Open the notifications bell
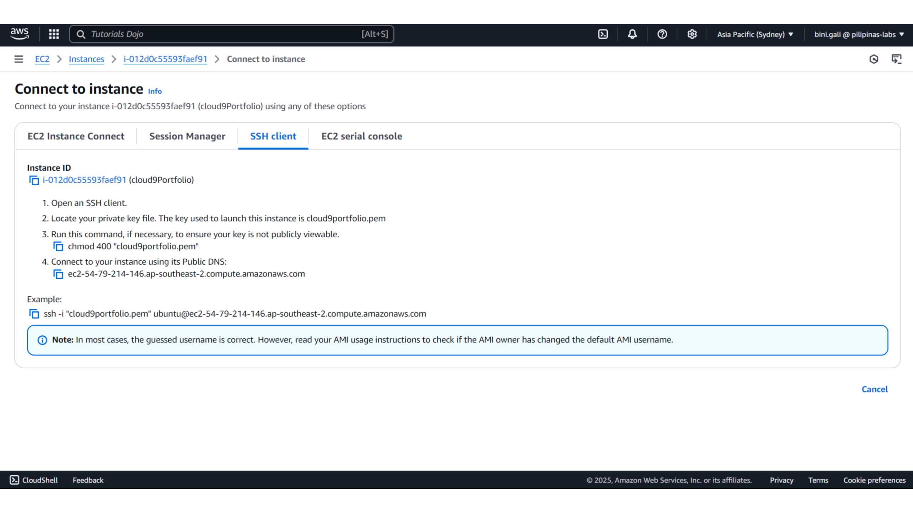 click(x=632, y=34)
